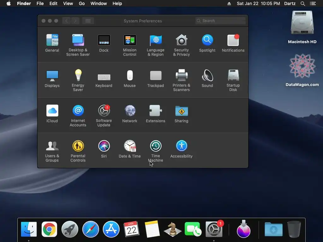The height and width of the screenshot is (242, 323).
Task: Click the Show All grid button
Action: click(x=88, y=21)
